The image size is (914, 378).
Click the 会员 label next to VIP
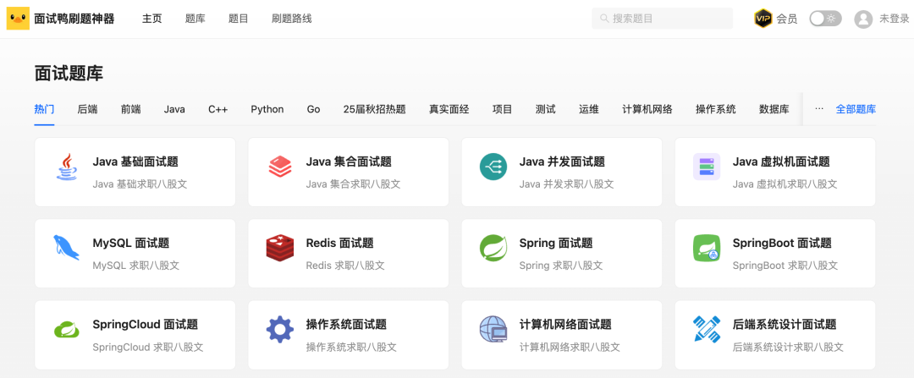pos(787,19)
